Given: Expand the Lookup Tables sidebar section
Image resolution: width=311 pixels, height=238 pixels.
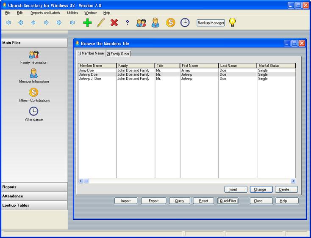Looking at the screenshot, I should tap(34, 205).
